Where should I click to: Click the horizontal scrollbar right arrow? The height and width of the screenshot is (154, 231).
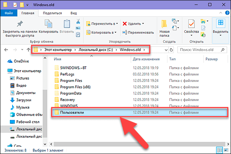click(x=228, y=144)
